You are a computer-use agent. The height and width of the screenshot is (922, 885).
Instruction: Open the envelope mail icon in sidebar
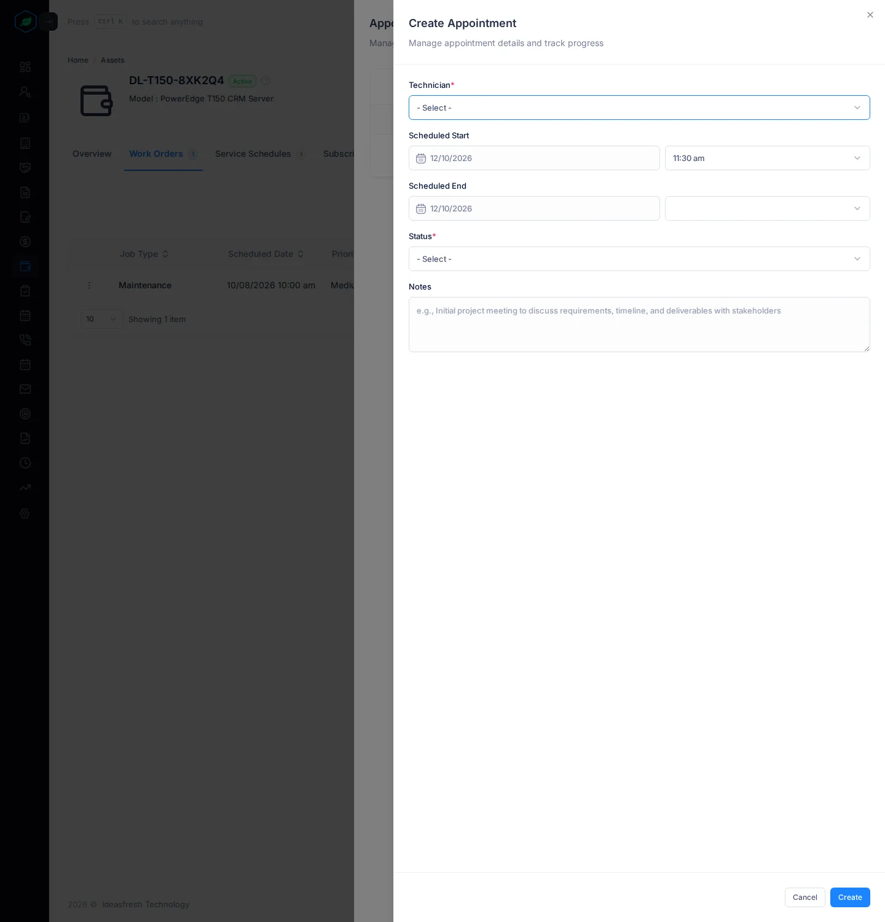(x=25, y=389)
